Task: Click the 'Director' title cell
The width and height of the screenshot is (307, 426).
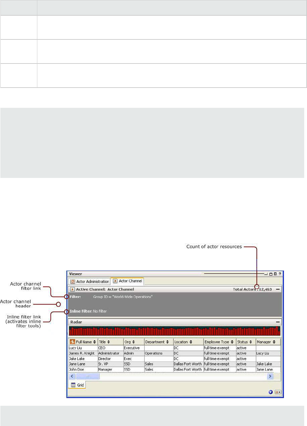Action: click(110, 359)
